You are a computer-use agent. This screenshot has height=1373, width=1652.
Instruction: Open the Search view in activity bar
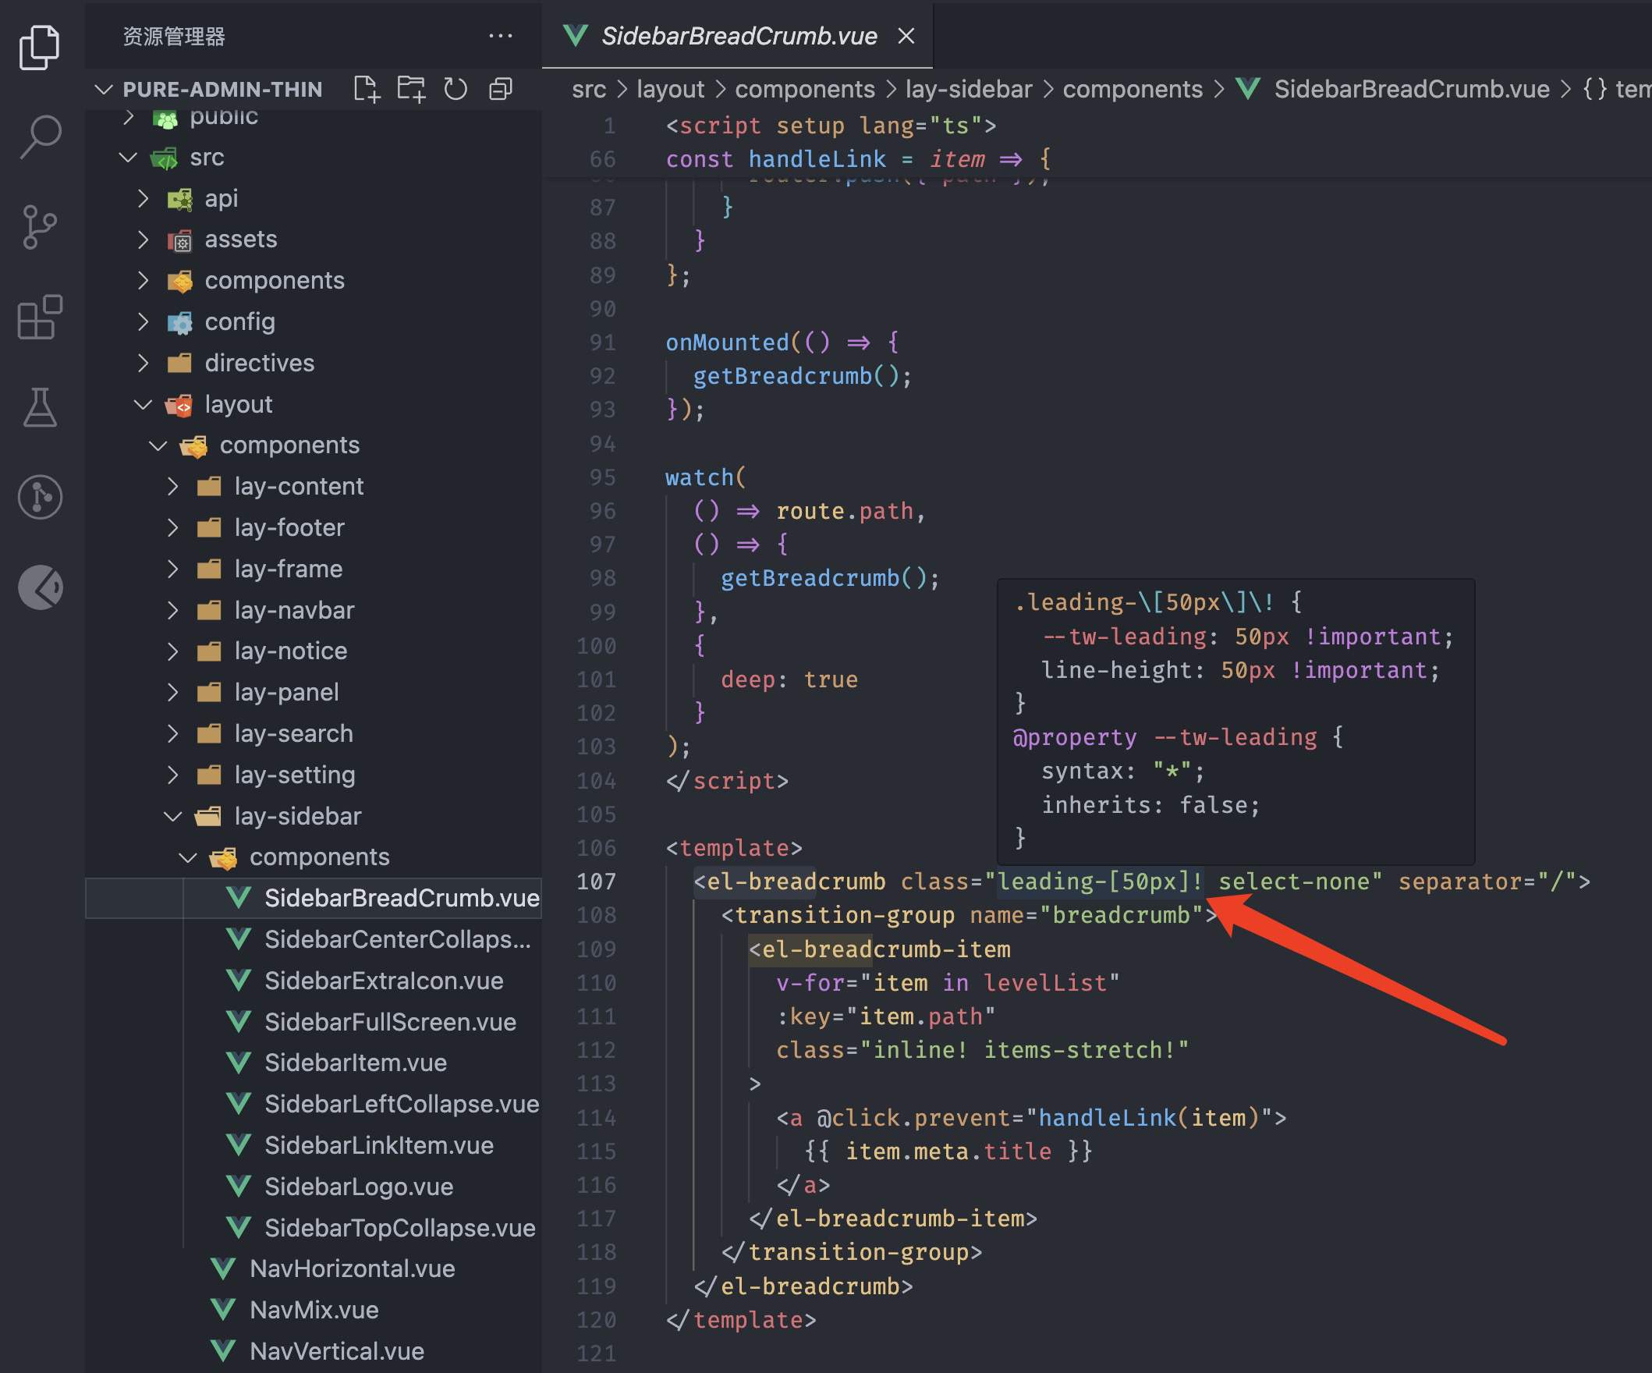[x=40, y=136]
